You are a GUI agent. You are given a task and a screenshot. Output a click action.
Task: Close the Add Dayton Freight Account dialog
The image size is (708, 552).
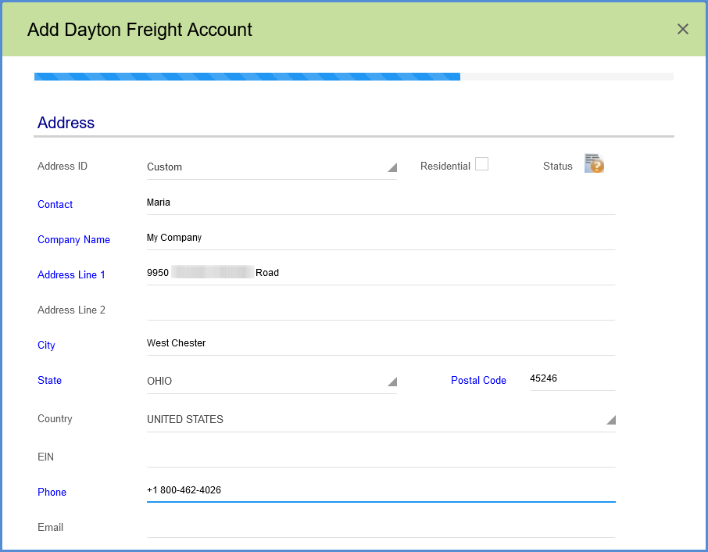(682, 29)
